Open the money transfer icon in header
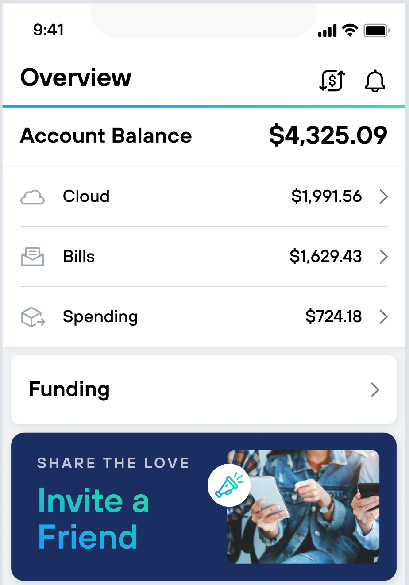Viewport: 409px width, 585px height. coord(332,81)
